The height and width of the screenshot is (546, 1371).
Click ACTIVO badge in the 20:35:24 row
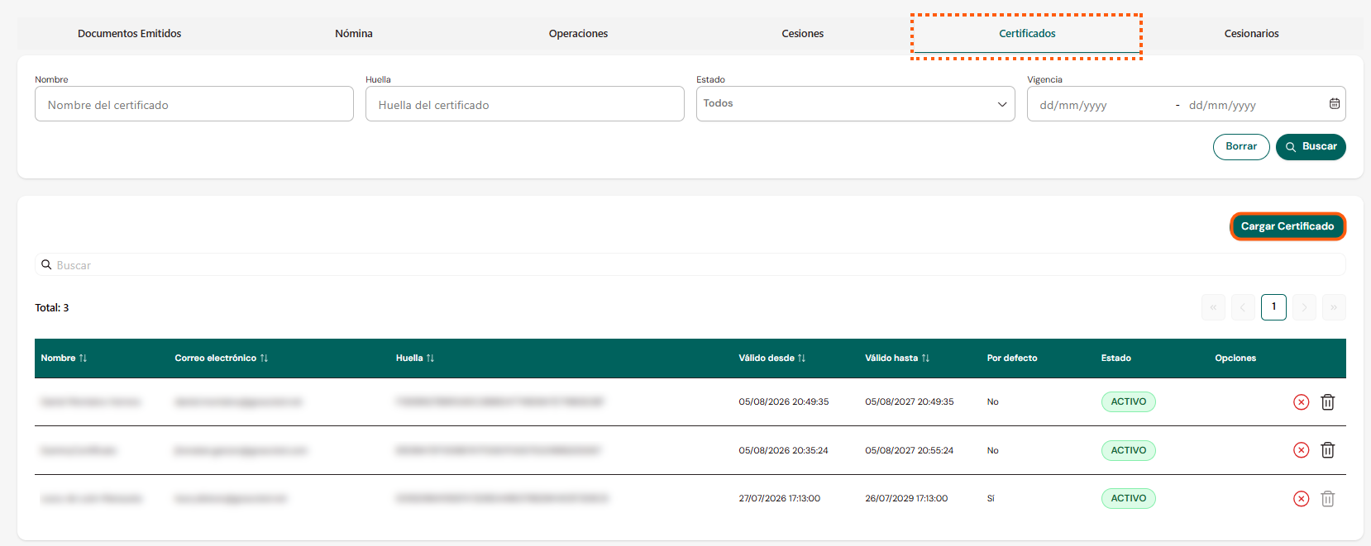tap(1128, 450)
